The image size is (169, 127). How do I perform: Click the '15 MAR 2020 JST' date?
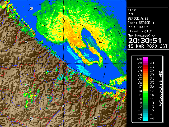148,46
